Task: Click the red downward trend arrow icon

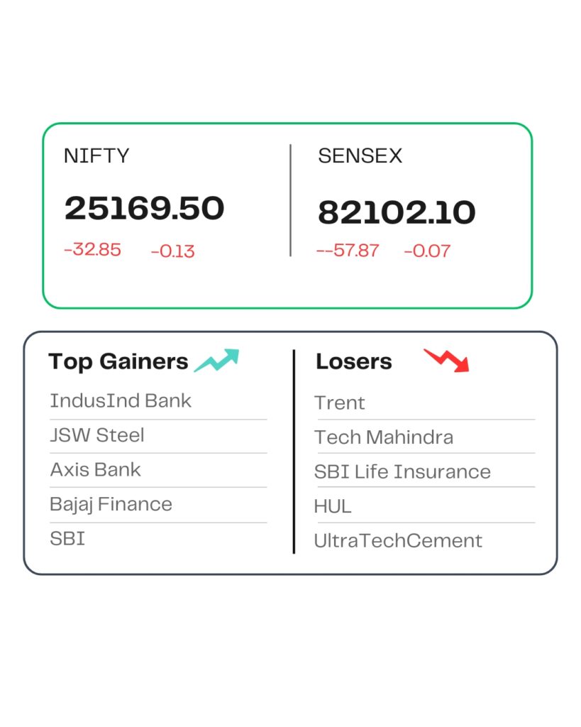Action: pos(447,360)
